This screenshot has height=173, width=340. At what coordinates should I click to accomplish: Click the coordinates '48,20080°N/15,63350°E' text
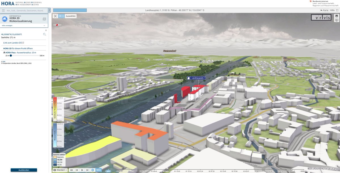tap(11, 34)
